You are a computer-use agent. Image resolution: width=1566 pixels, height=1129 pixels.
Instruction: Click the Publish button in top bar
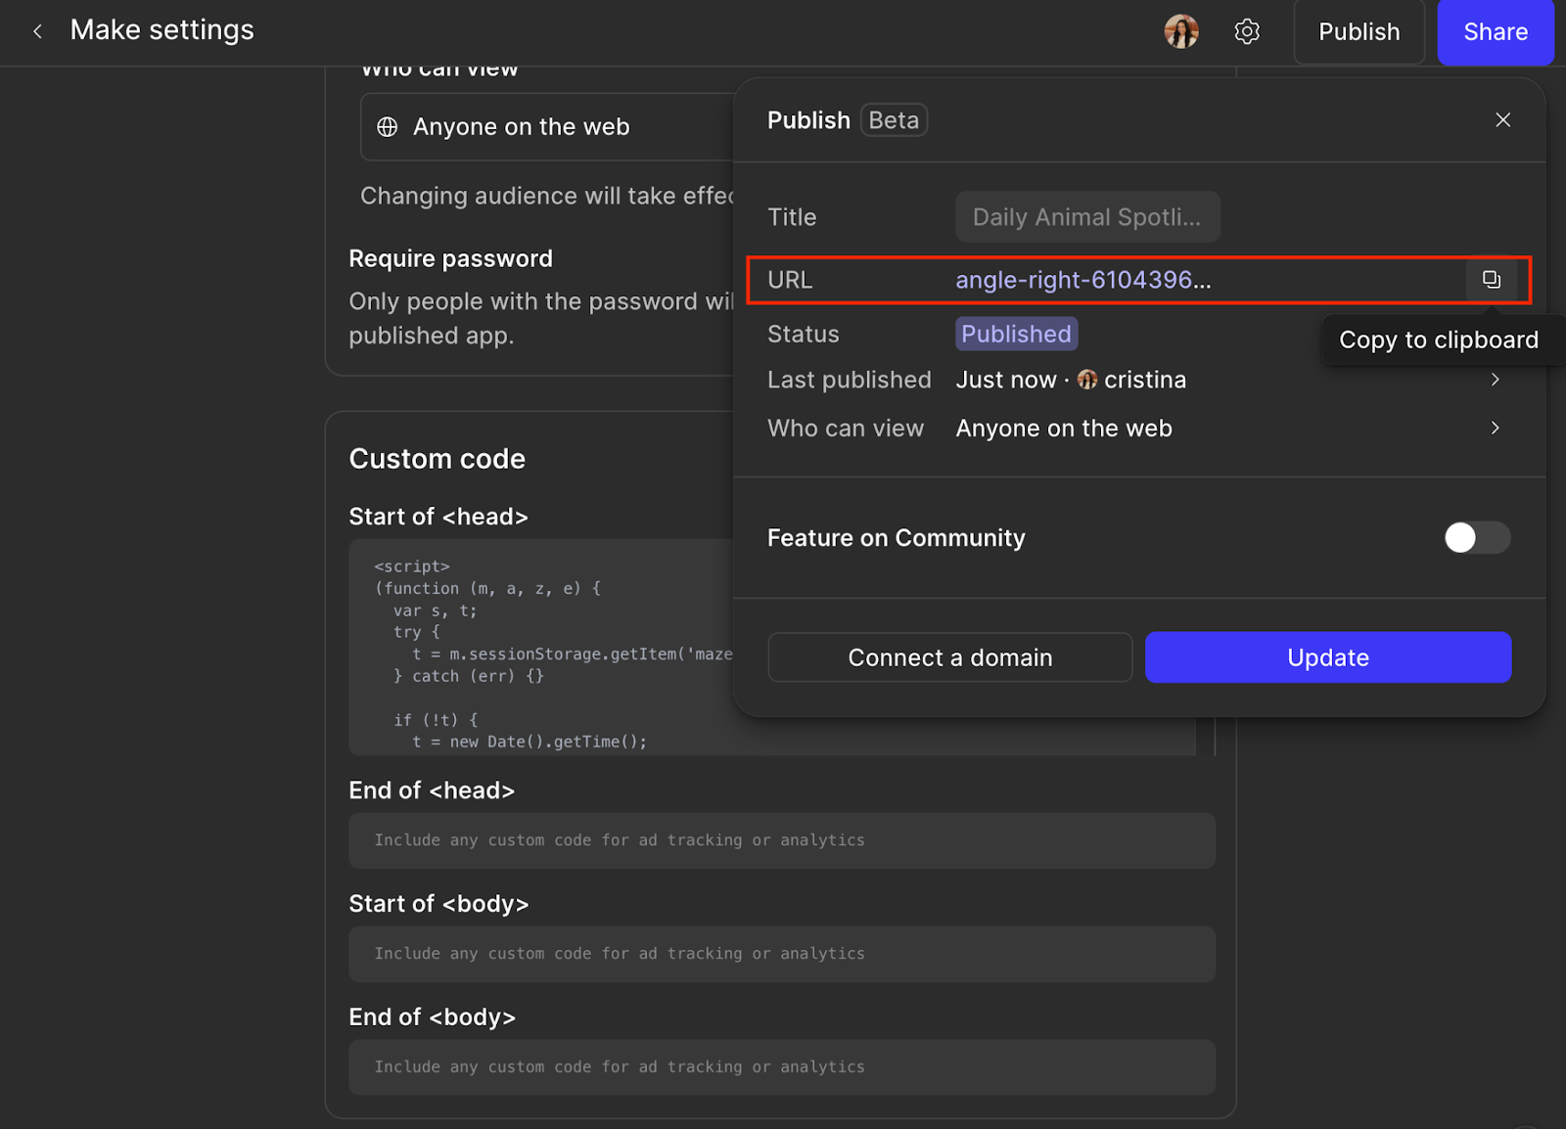point(1359,32)
